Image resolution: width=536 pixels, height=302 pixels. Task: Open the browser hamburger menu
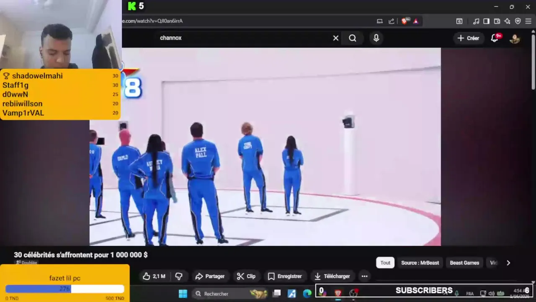[528, 21]
